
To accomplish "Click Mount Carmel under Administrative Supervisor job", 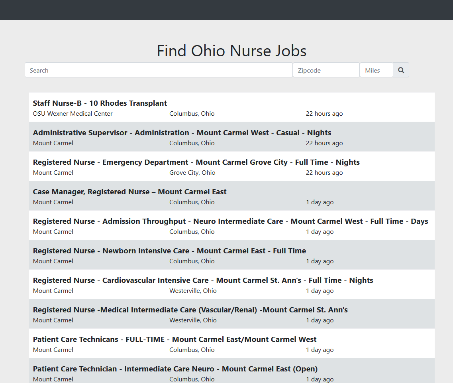I will click(x=53, y=143).
